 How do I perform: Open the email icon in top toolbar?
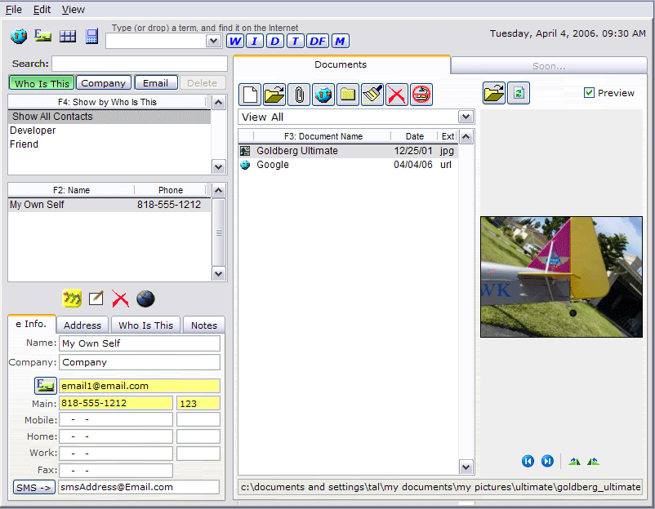[x=43, y=36]
